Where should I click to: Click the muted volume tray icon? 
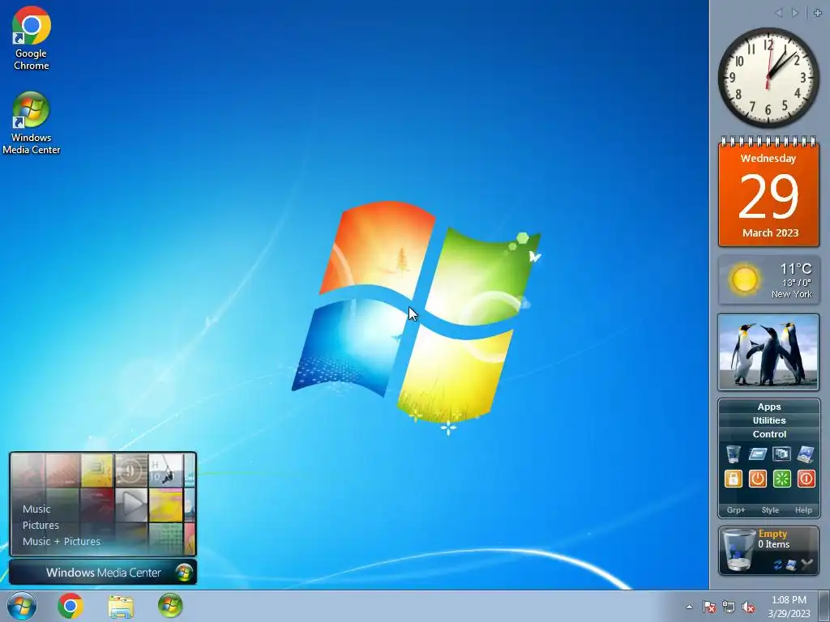tap(748, 607)
